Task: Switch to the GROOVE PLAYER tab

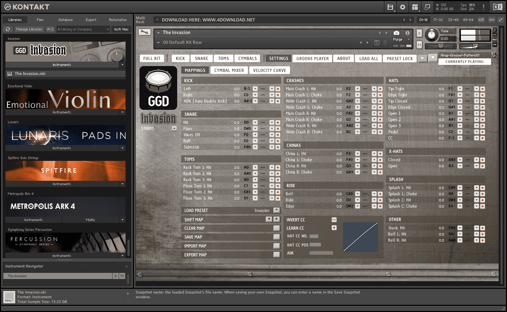Action: point(312,58)
